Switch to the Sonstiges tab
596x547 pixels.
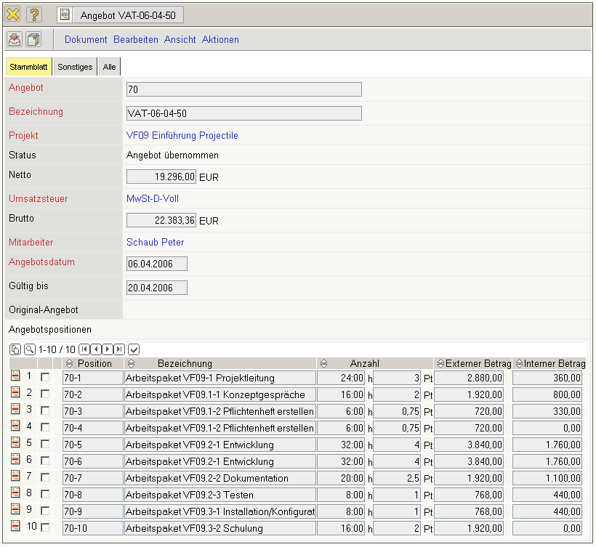coord(75,67)
